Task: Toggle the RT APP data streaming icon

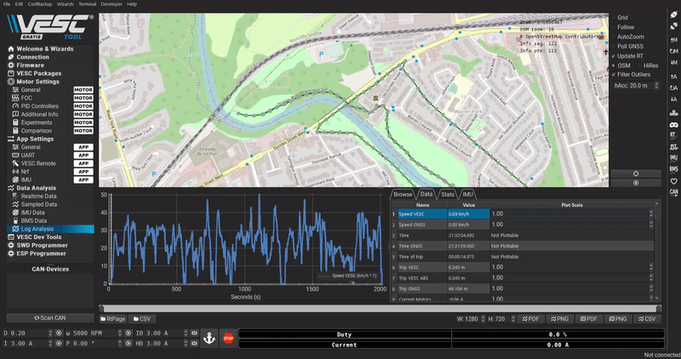Action: (x=673, y=147)
